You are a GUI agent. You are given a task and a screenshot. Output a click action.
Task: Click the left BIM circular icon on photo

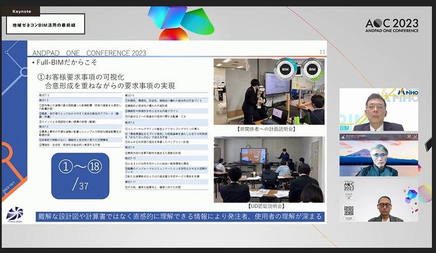click(285, 70)
